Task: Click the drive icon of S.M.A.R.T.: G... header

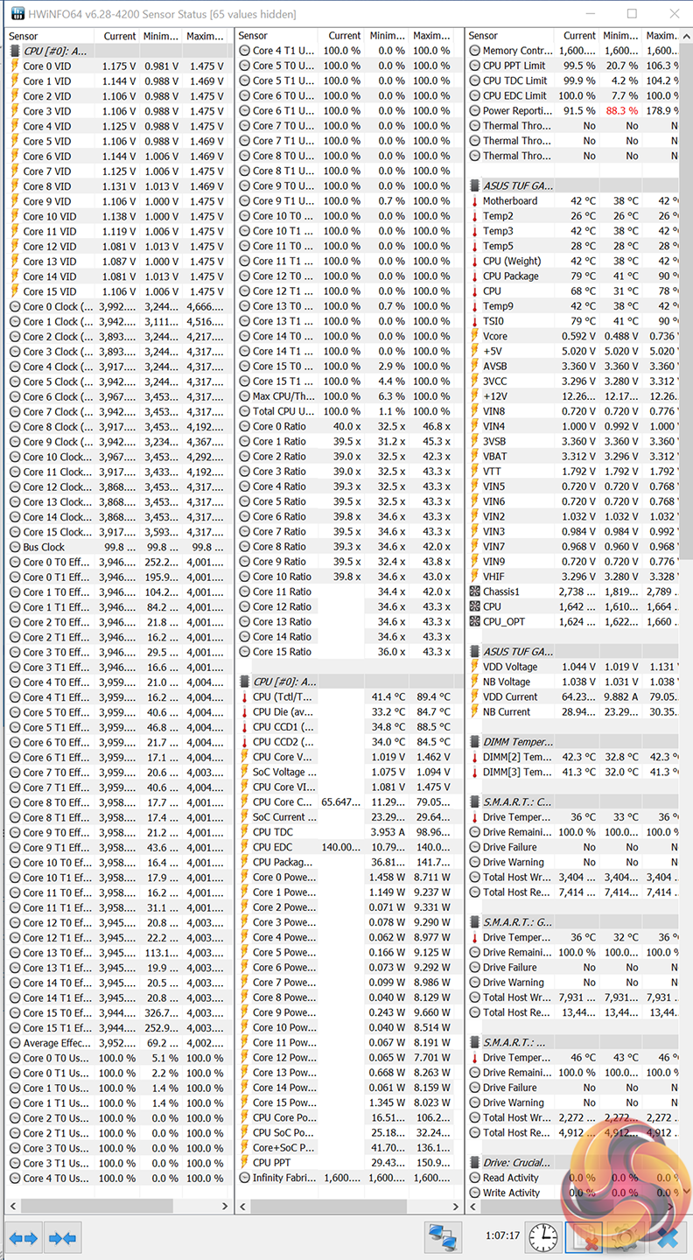Action: point(475,922)
